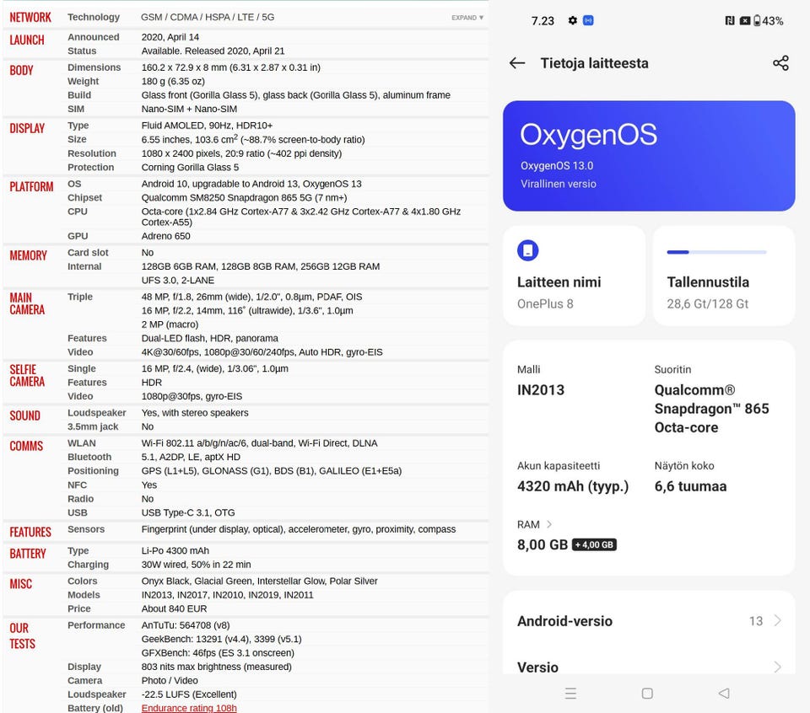Screen dimensions: 810x713
Task: Tap the triangle back navigation button
Action: [724, 694]
